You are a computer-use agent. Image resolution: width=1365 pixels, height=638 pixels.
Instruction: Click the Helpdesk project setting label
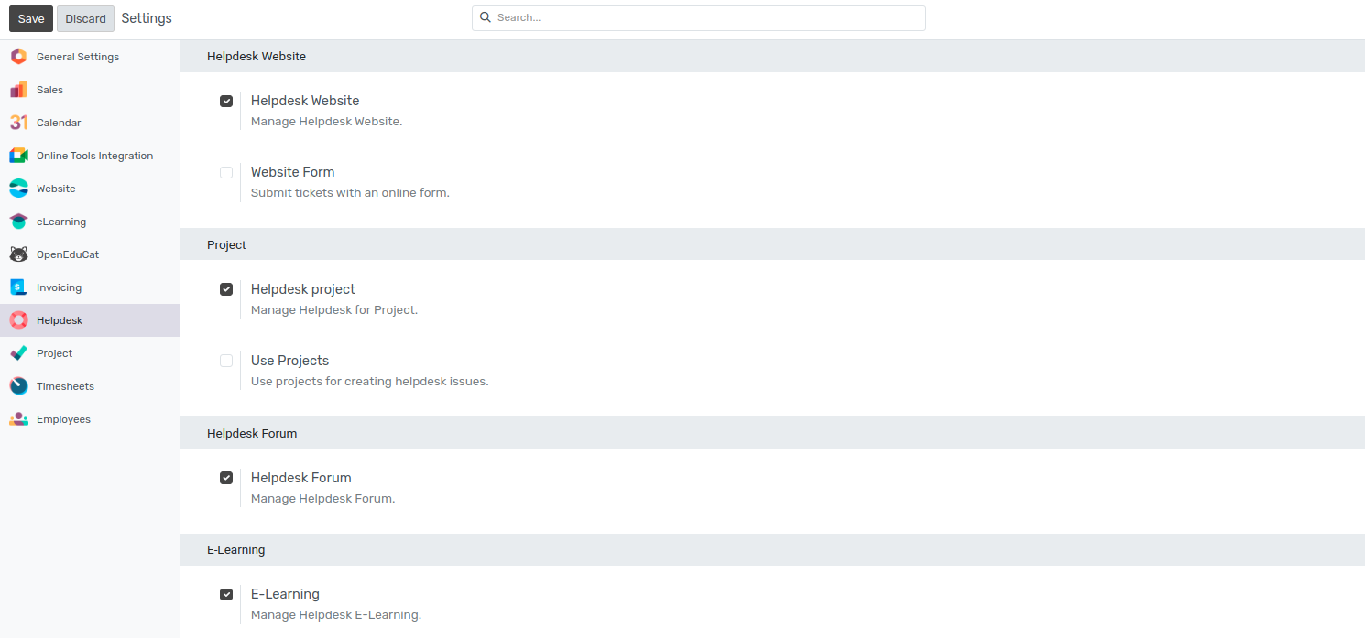click(x=303, y=289)
